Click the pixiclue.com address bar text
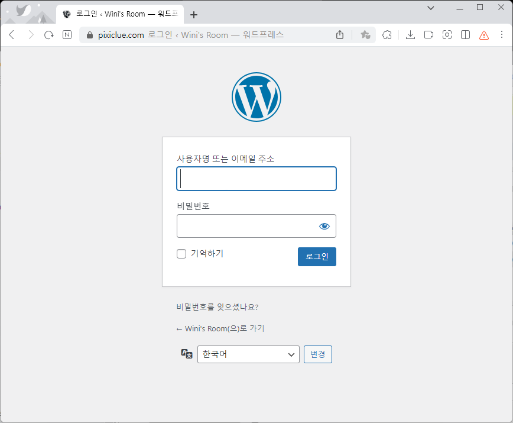513x423 pixels. [x=121, y=35]
